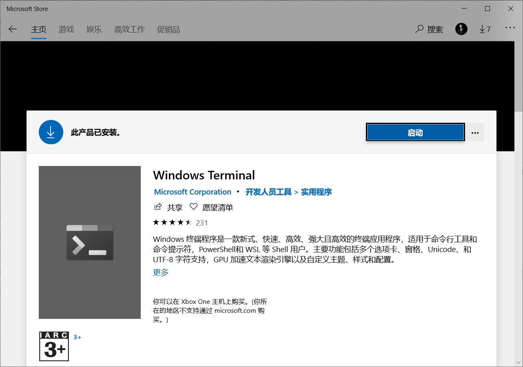This screenshot has height=367, width=523.
Task: Click the Windows Terminal app thumbnail
Action: pos(90,242)
